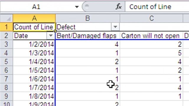The height and width of the screenshot is (106, 189).
Task: Click the date cell 1/2/2014
Action: 34,44
